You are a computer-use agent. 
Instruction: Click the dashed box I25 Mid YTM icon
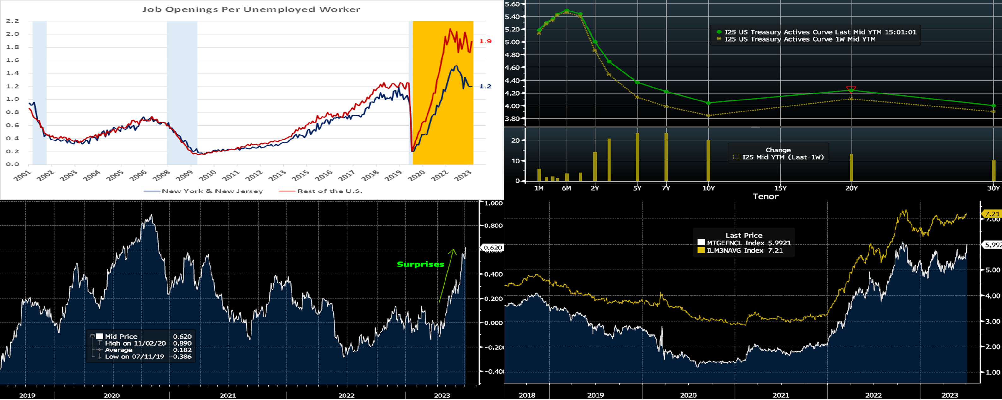tap(736, 157)
